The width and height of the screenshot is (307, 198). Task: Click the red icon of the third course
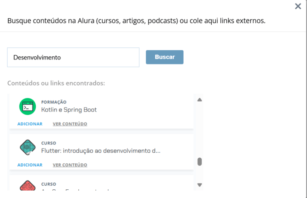pyautogui.click(x=27, y=186)
